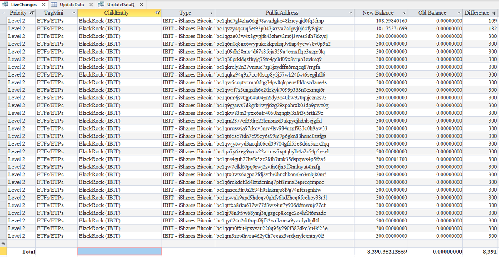Click address starting bc1qwjytwyd3acqh06cd
The image size is (499, 257).
273,144
